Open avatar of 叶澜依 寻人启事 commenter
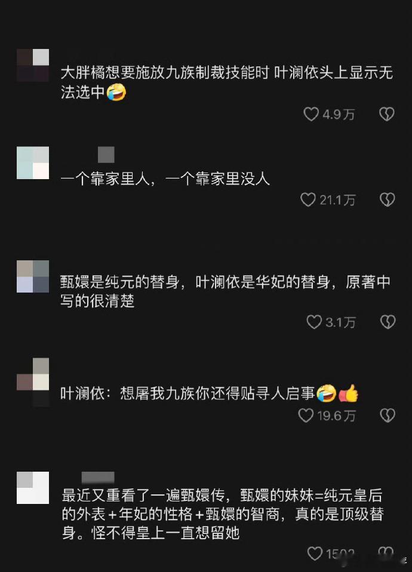Viewport: 412px width, 572px height. (33, 382)
